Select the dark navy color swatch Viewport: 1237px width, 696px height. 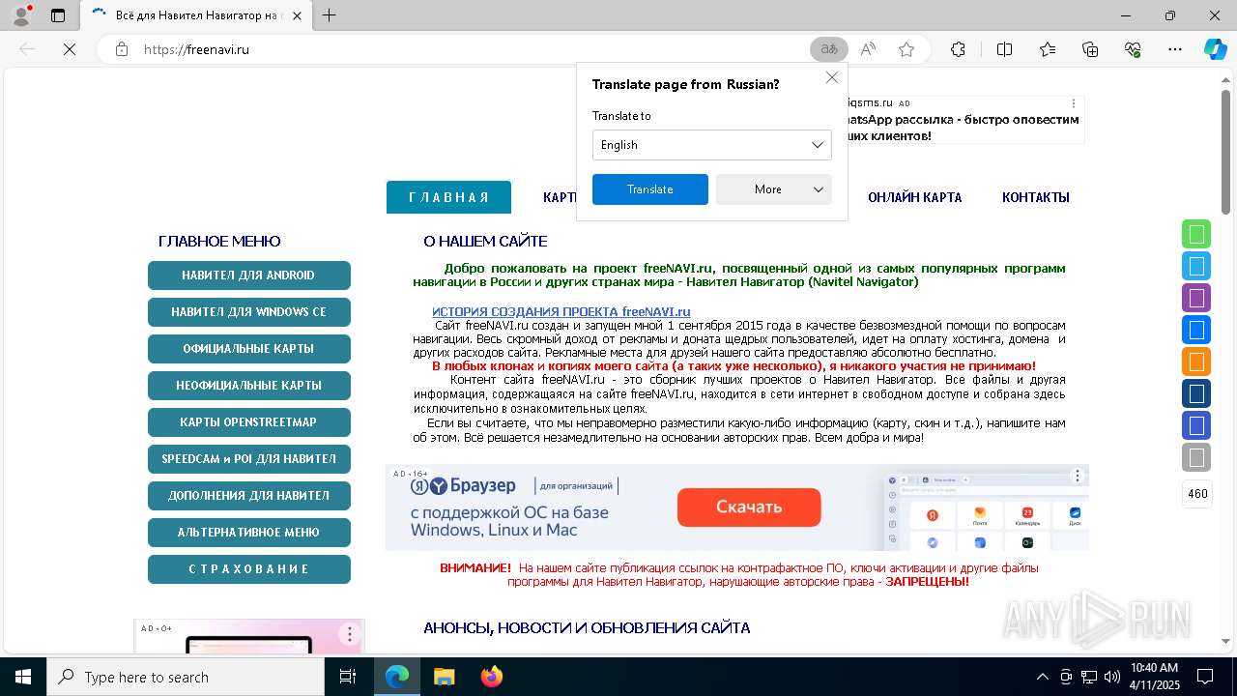1196,393
